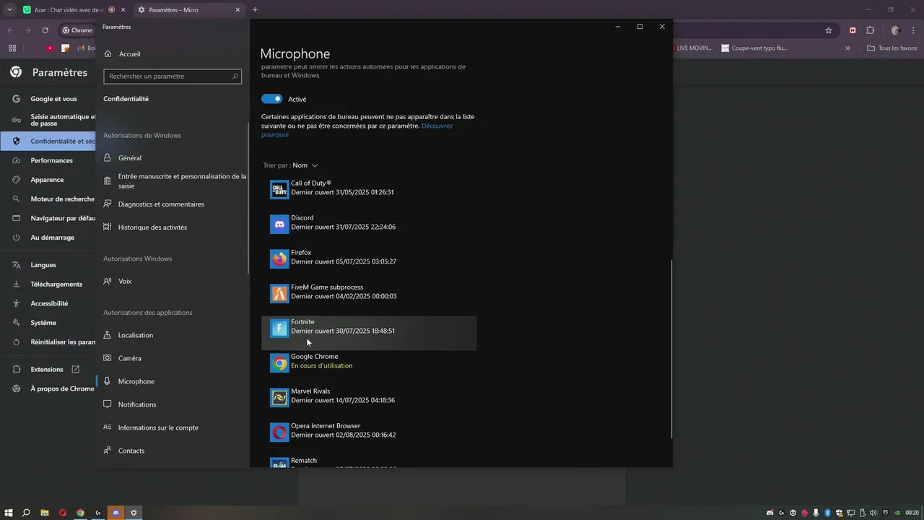The height and width of the screenshot is (520, 924).
Task: Expand hidden bookmarks chevron
Action: [848, 48]
